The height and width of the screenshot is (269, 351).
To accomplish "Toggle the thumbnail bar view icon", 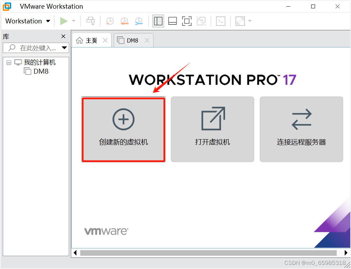I will coord(172,21).
